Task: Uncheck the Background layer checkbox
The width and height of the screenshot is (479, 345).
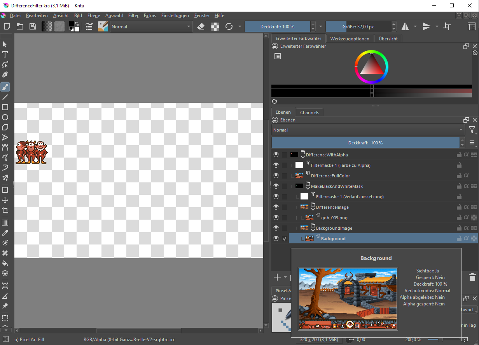Action: (x=285, y=239)
